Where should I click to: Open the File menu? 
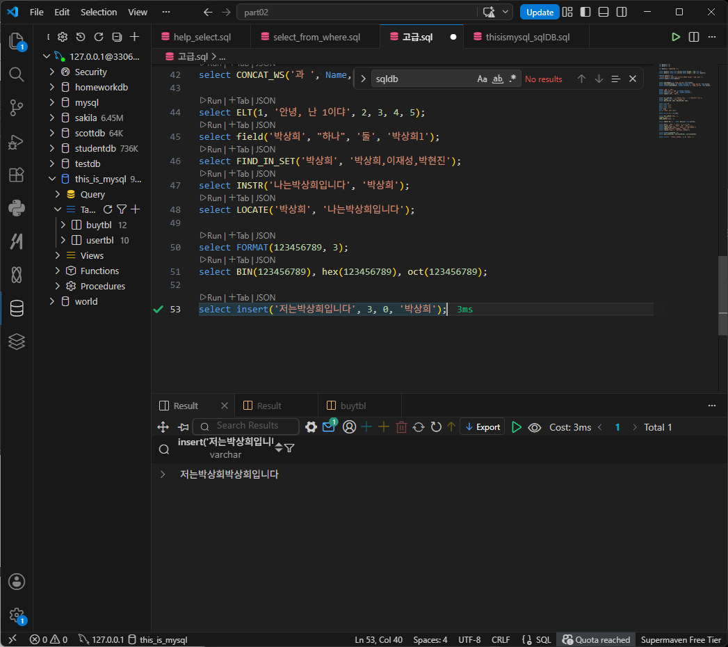pos(37,12)
